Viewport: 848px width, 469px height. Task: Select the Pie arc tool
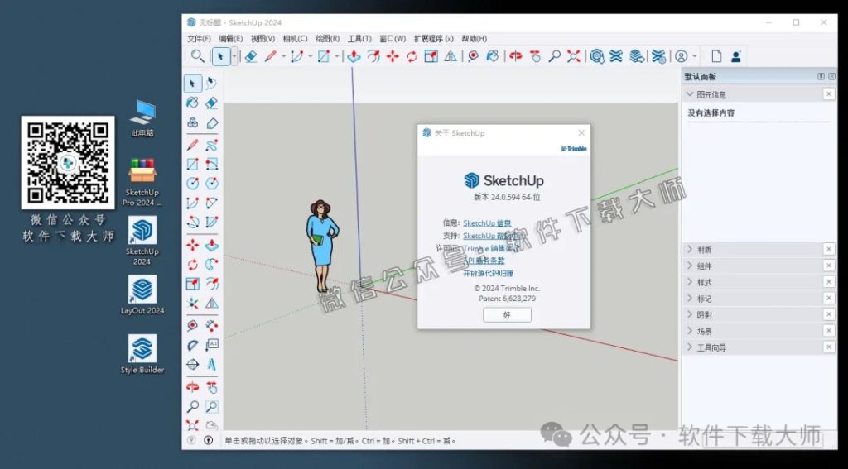click(211, 222)
